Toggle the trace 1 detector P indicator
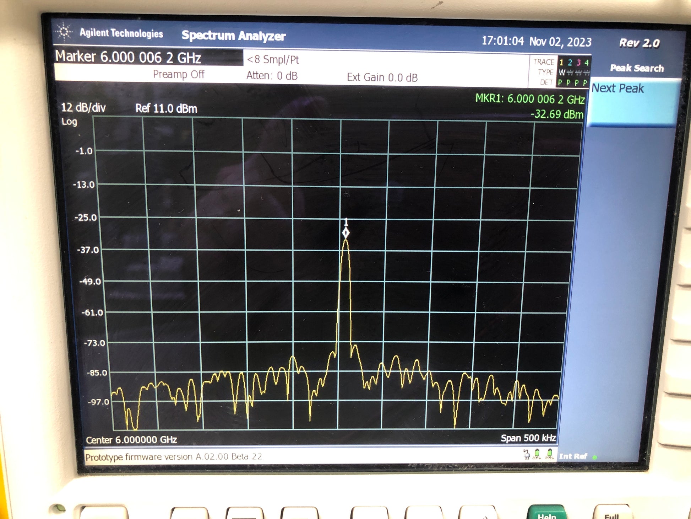The image size is (691, 519). 560,83
